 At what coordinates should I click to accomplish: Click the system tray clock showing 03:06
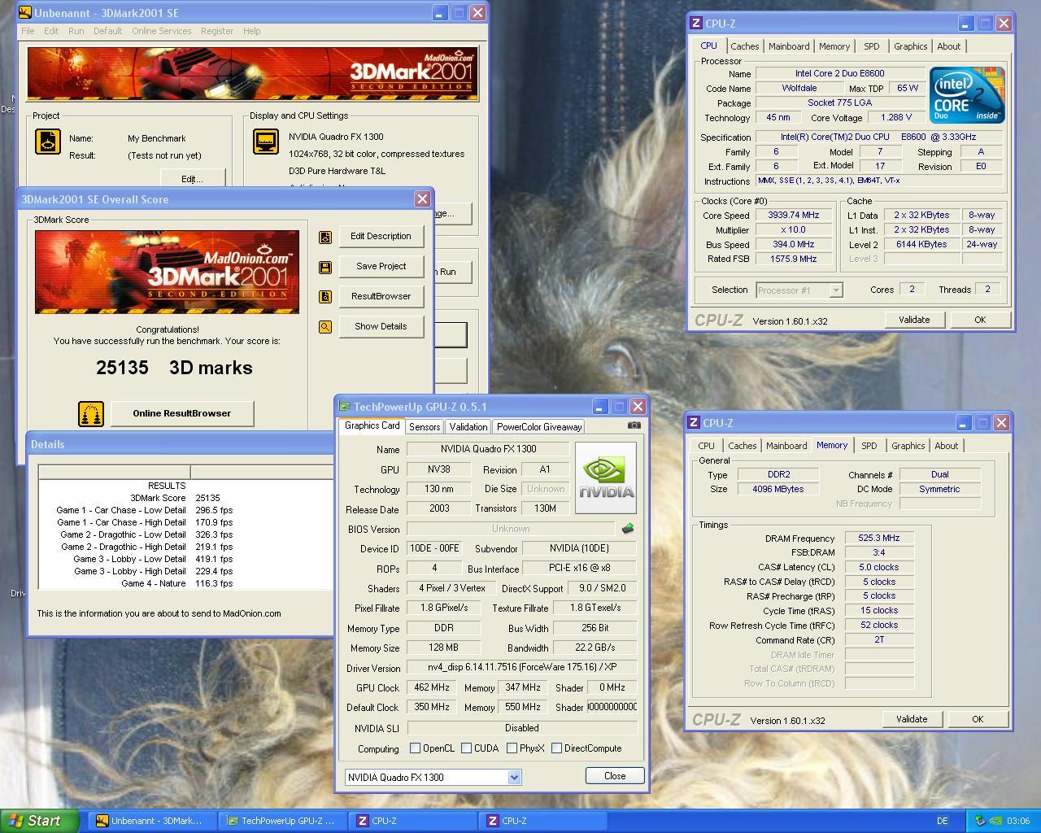pos(1018,822)
